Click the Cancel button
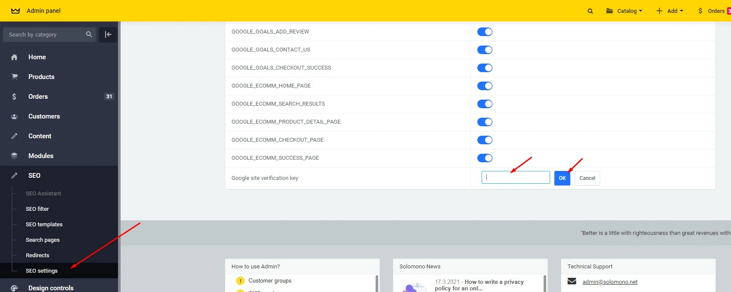The height and width of the screenshot is (292, 731). coord(587,178)
